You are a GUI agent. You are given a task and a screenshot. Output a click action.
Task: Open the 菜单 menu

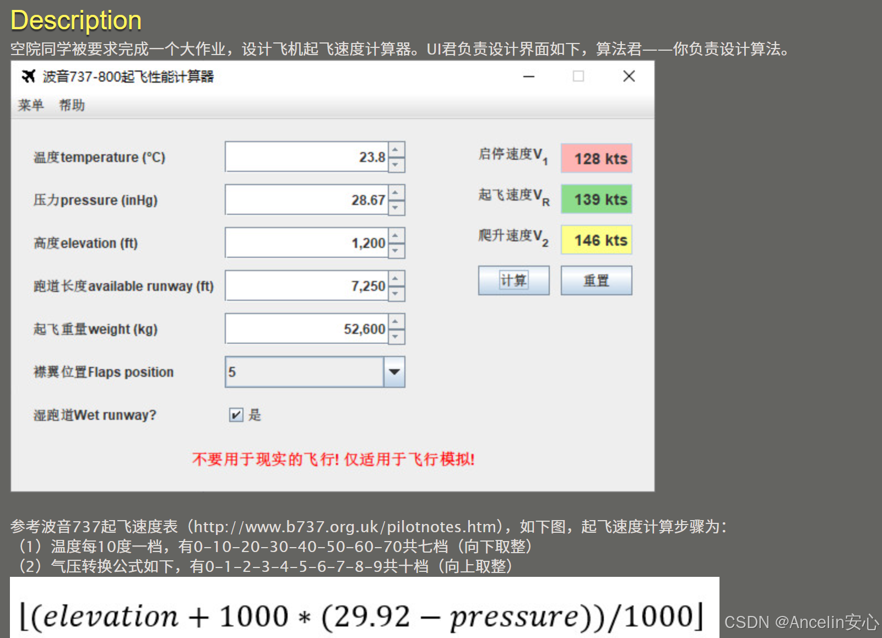[x=31, y=105]
